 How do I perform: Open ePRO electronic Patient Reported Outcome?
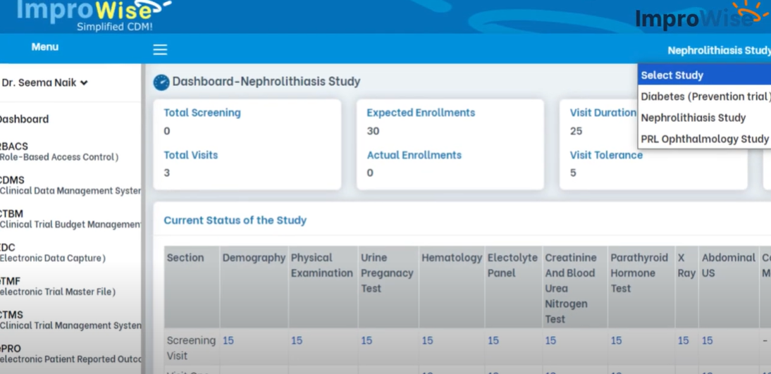click(70, 354)
